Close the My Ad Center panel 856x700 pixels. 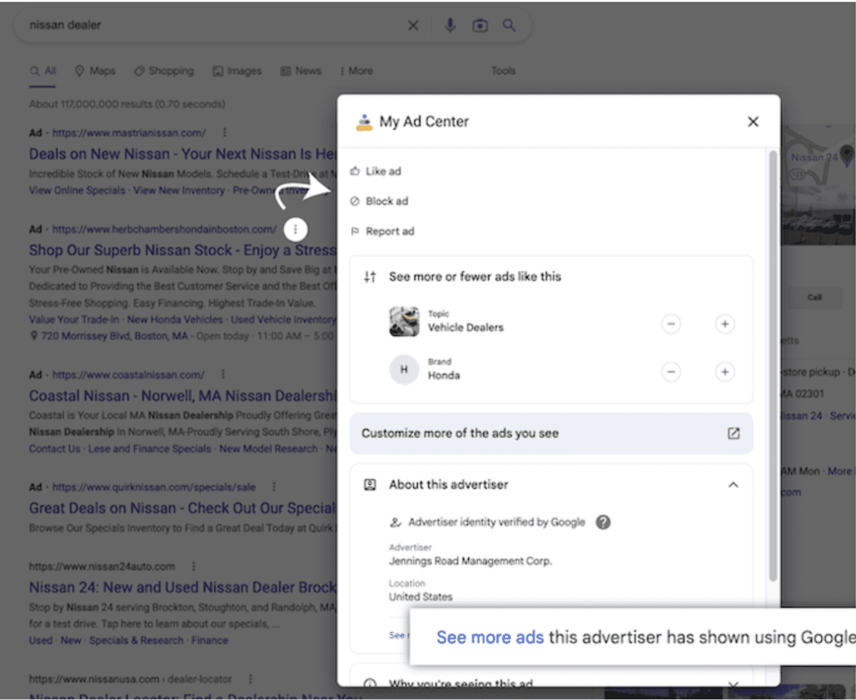[x=753, y=122]
